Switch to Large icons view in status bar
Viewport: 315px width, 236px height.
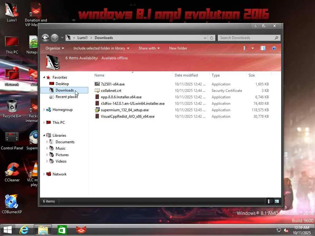(277, 201)
